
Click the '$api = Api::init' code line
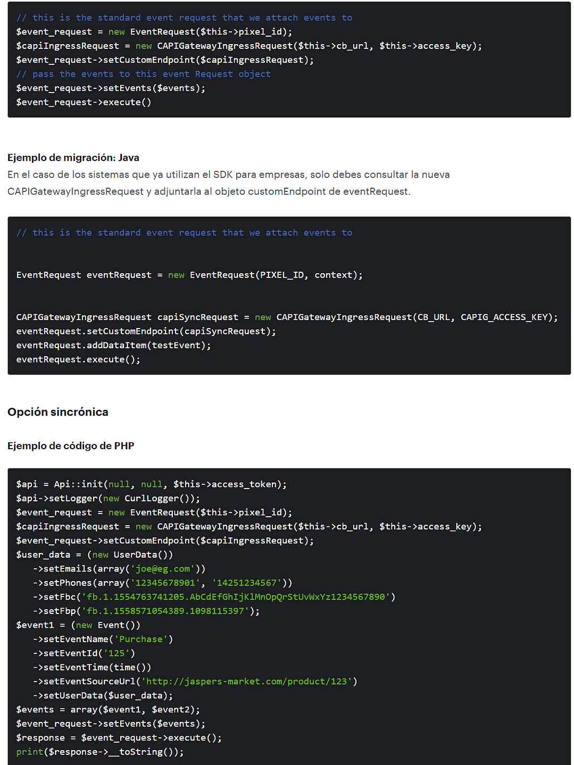pyautogui.click(x=152, y=484)
